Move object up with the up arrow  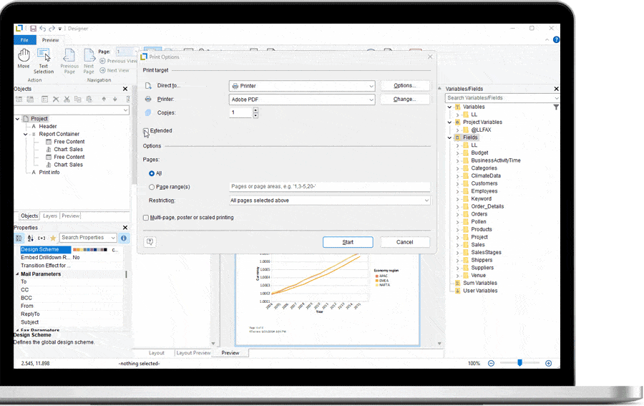tap(104, 99)
